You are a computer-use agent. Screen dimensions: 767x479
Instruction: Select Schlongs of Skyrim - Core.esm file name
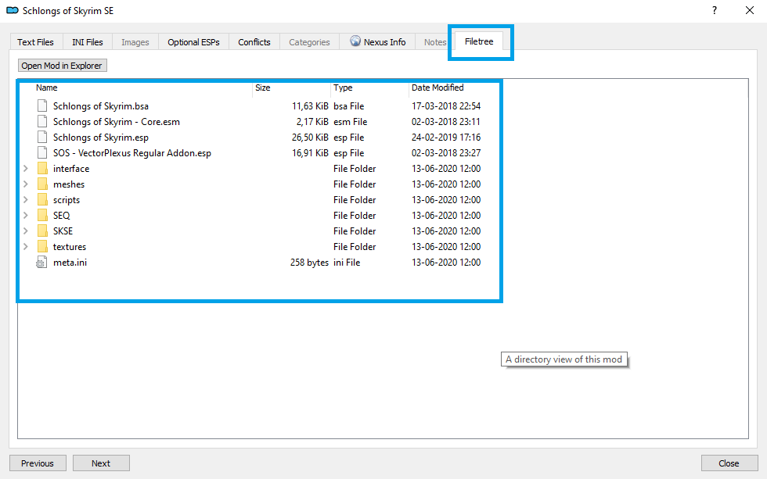117,122
